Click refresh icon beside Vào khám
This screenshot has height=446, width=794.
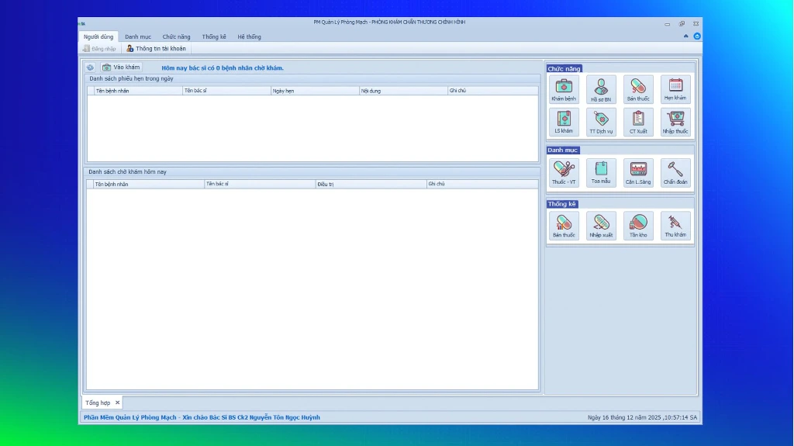pyautogui.click(x=90, y=67)
